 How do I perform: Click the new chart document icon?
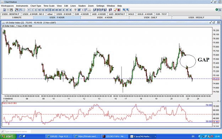tap(4, 10)
